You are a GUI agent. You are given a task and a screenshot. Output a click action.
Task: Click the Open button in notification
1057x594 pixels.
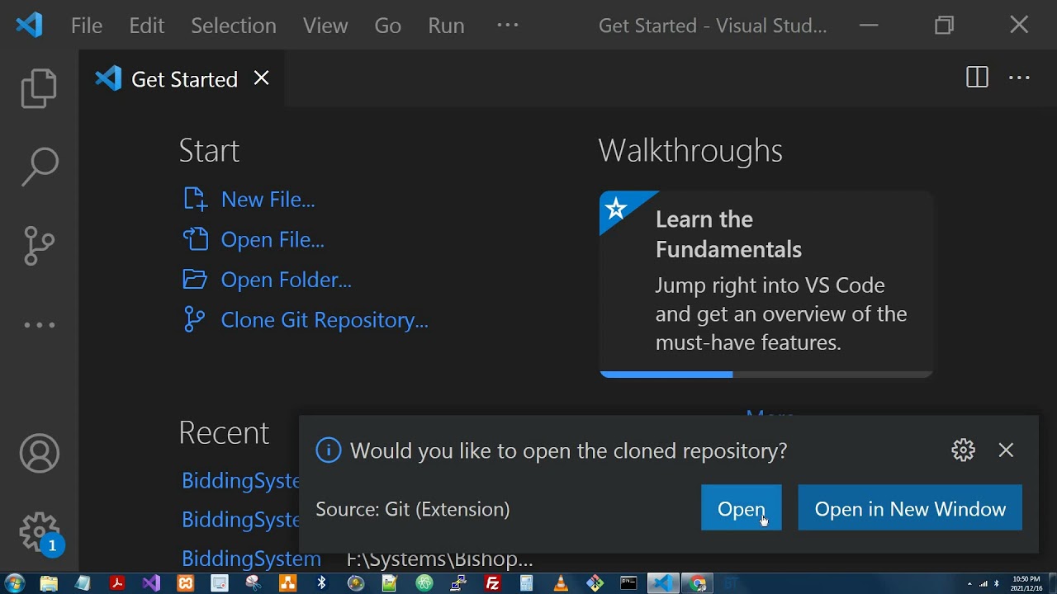(x=741, y=509)
